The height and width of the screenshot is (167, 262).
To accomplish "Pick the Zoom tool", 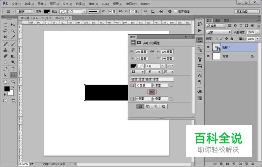I will [13, 81].
